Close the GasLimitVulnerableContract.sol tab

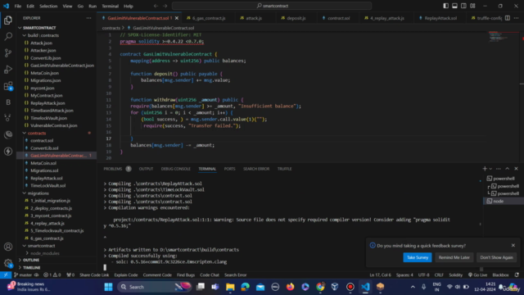coord(177,18)
